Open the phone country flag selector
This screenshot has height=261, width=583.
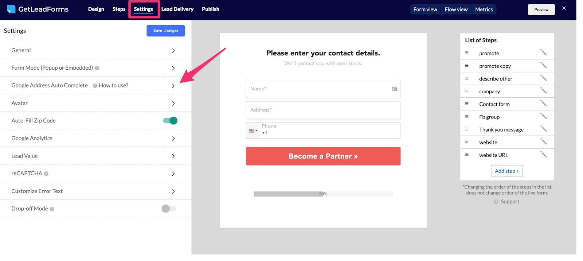pos(253,130)
